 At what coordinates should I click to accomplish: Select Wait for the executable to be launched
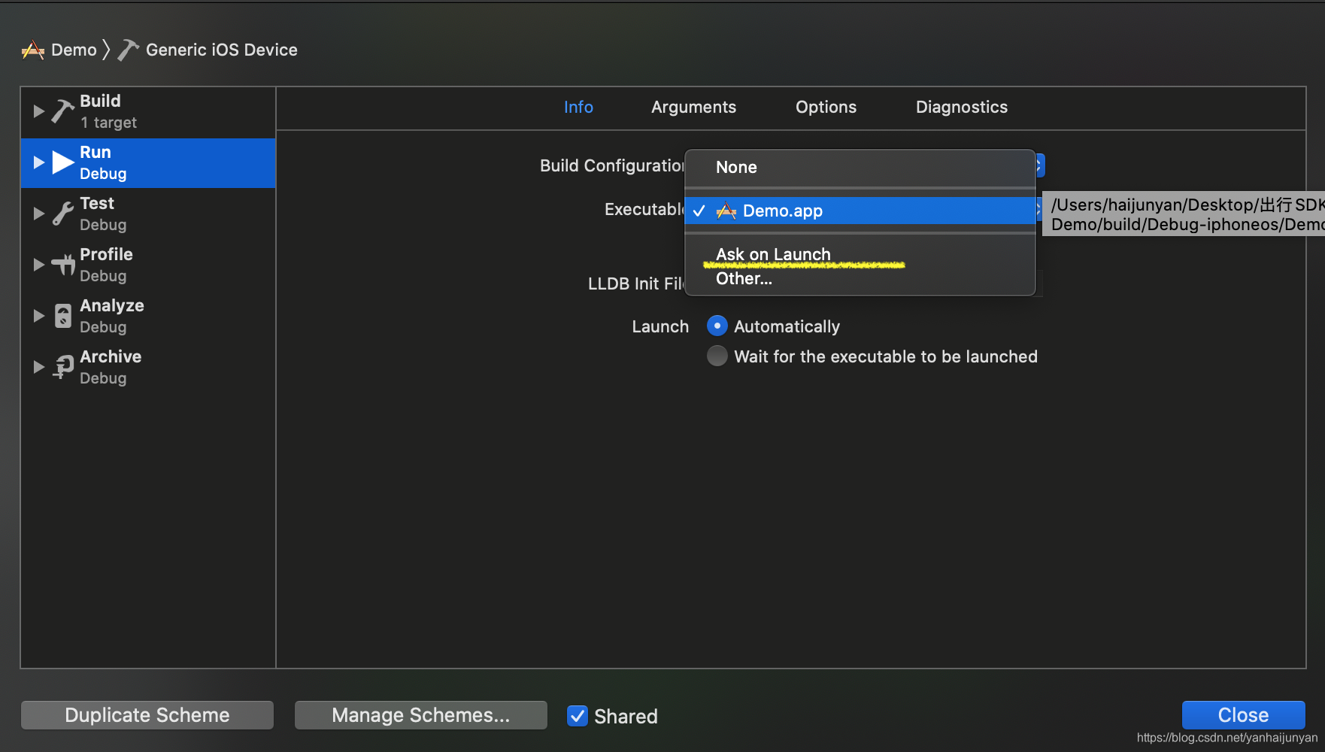717,356
